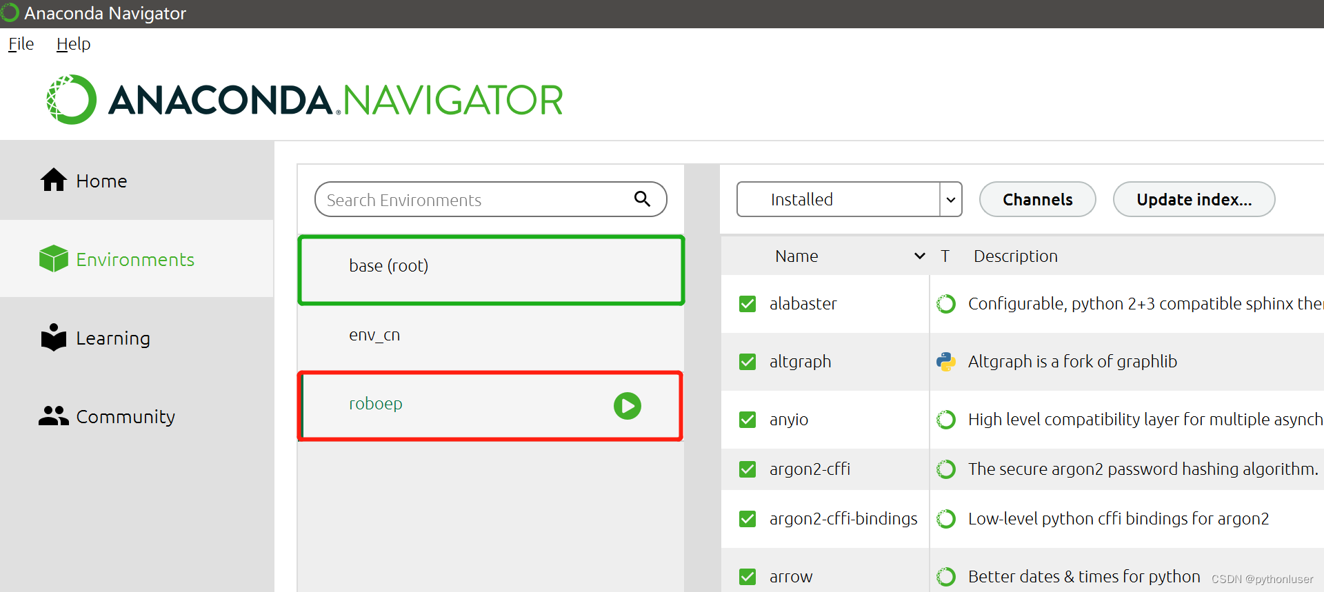Click the Community people icon
Screen dimensions: 1324x592
[54, 416]
